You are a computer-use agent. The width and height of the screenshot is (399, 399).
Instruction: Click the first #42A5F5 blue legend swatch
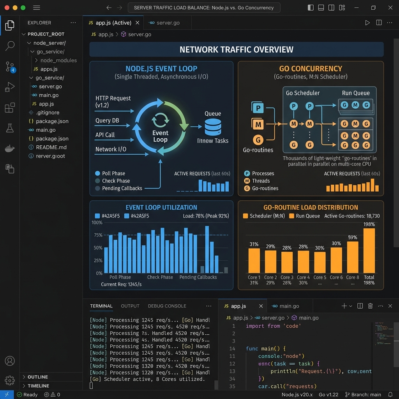[97, 216]
